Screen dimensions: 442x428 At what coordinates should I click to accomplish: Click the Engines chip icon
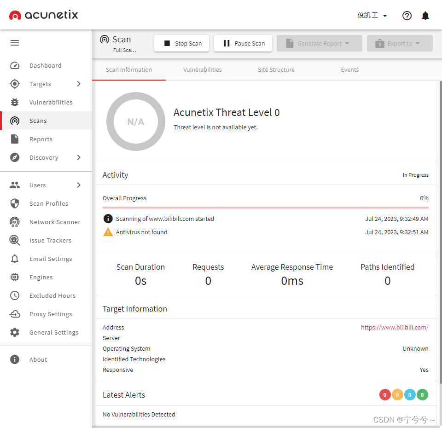pyautogui.click(x=15, y=277)
